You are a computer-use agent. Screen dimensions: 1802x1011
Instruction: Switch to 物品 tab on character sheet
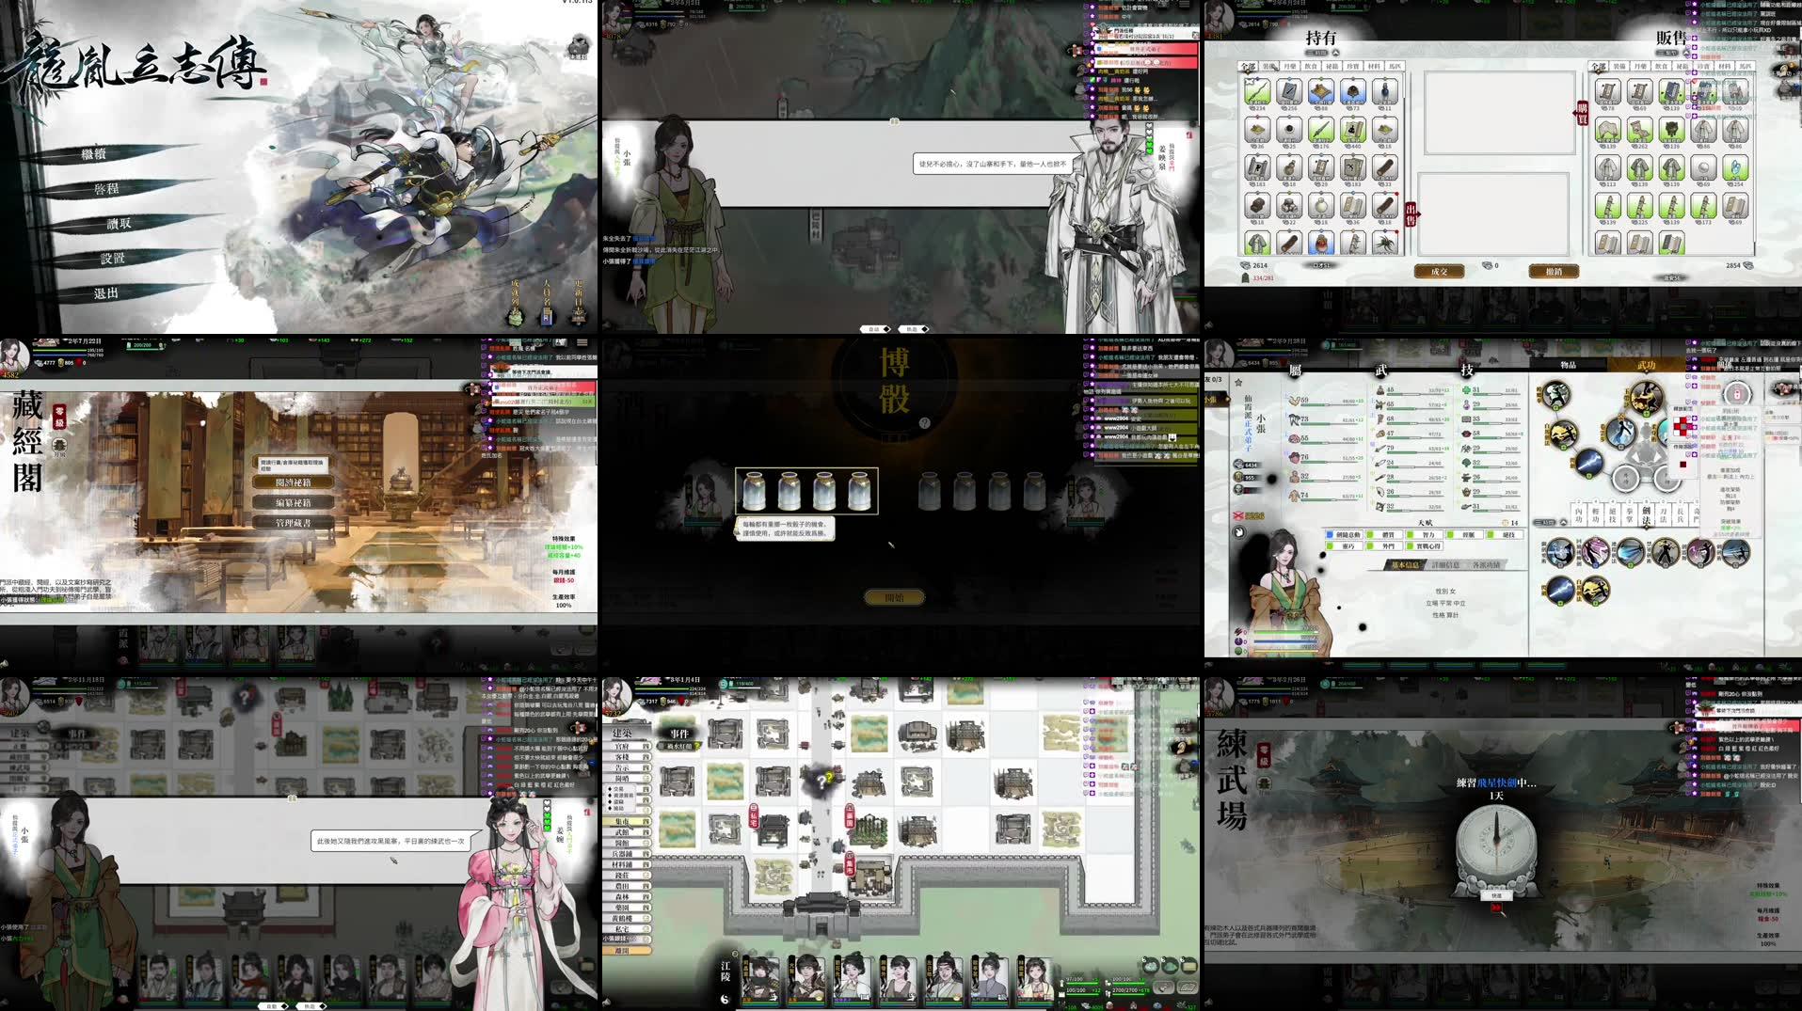click(1568, 365)
